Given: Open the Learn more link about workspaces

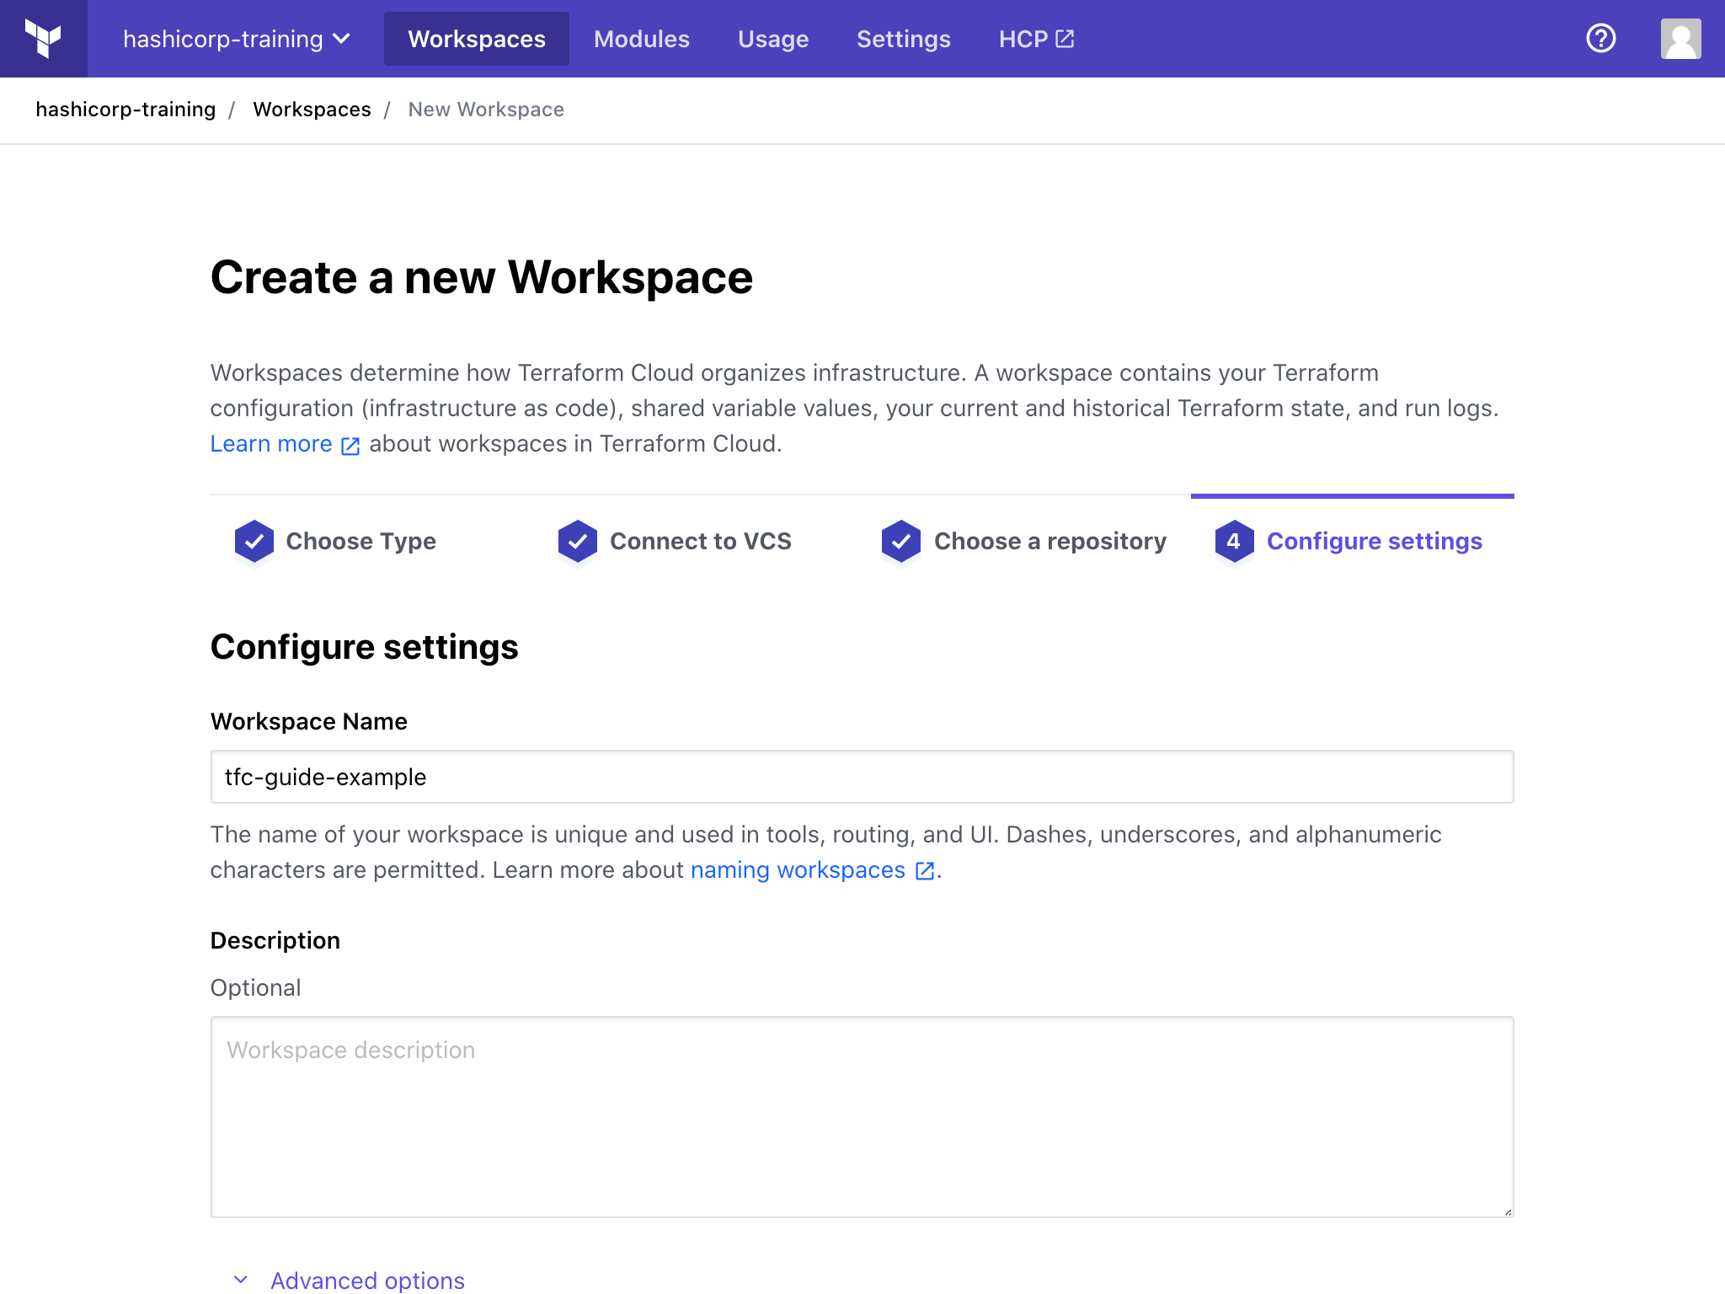Looking at the screenshot, I should pyautogui.click(x=285, y=444).
